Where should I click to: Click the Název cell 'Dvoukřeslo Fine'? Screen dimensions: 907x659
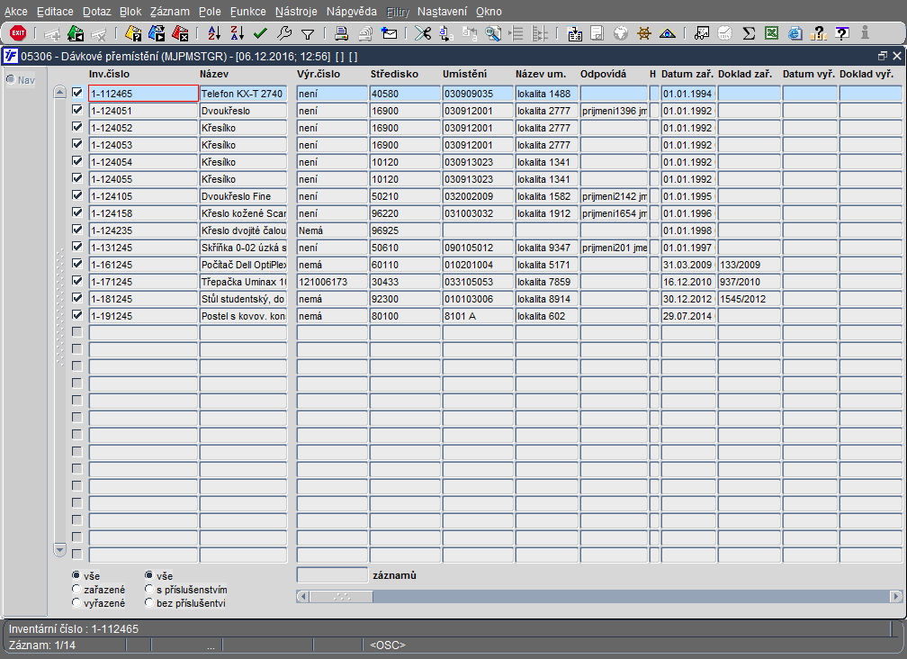(x=243, y=196)
